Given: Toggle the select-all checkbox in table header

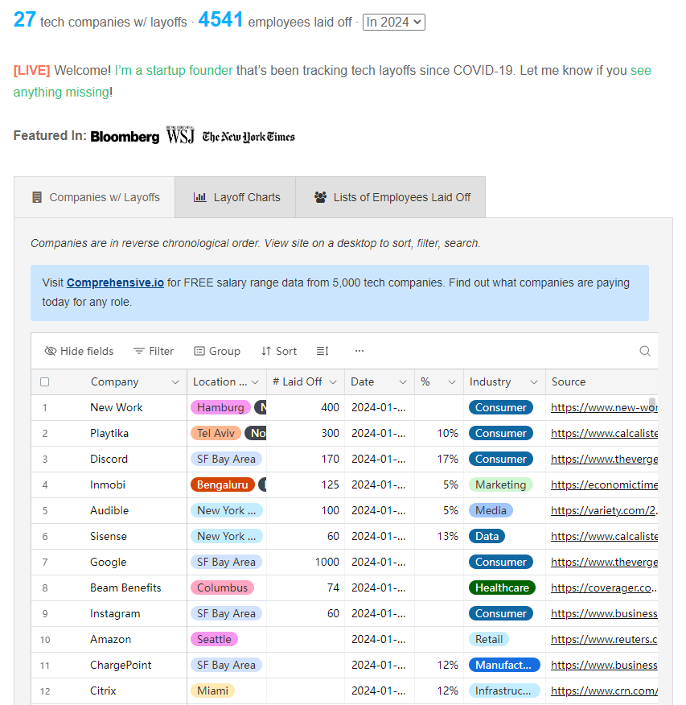Looking at the screenshot, I should (x=45, y=382).
